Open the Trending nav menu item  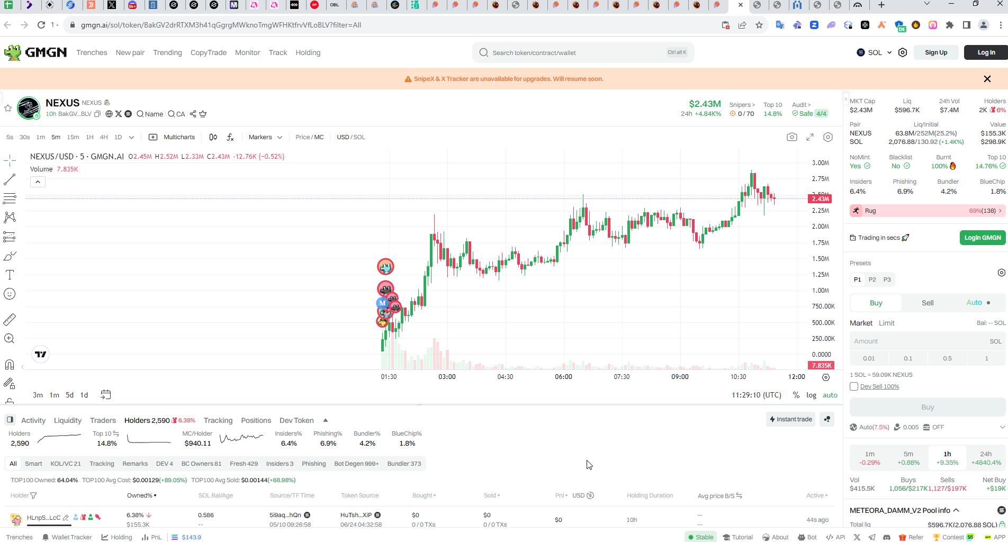[x=167, y=52]
